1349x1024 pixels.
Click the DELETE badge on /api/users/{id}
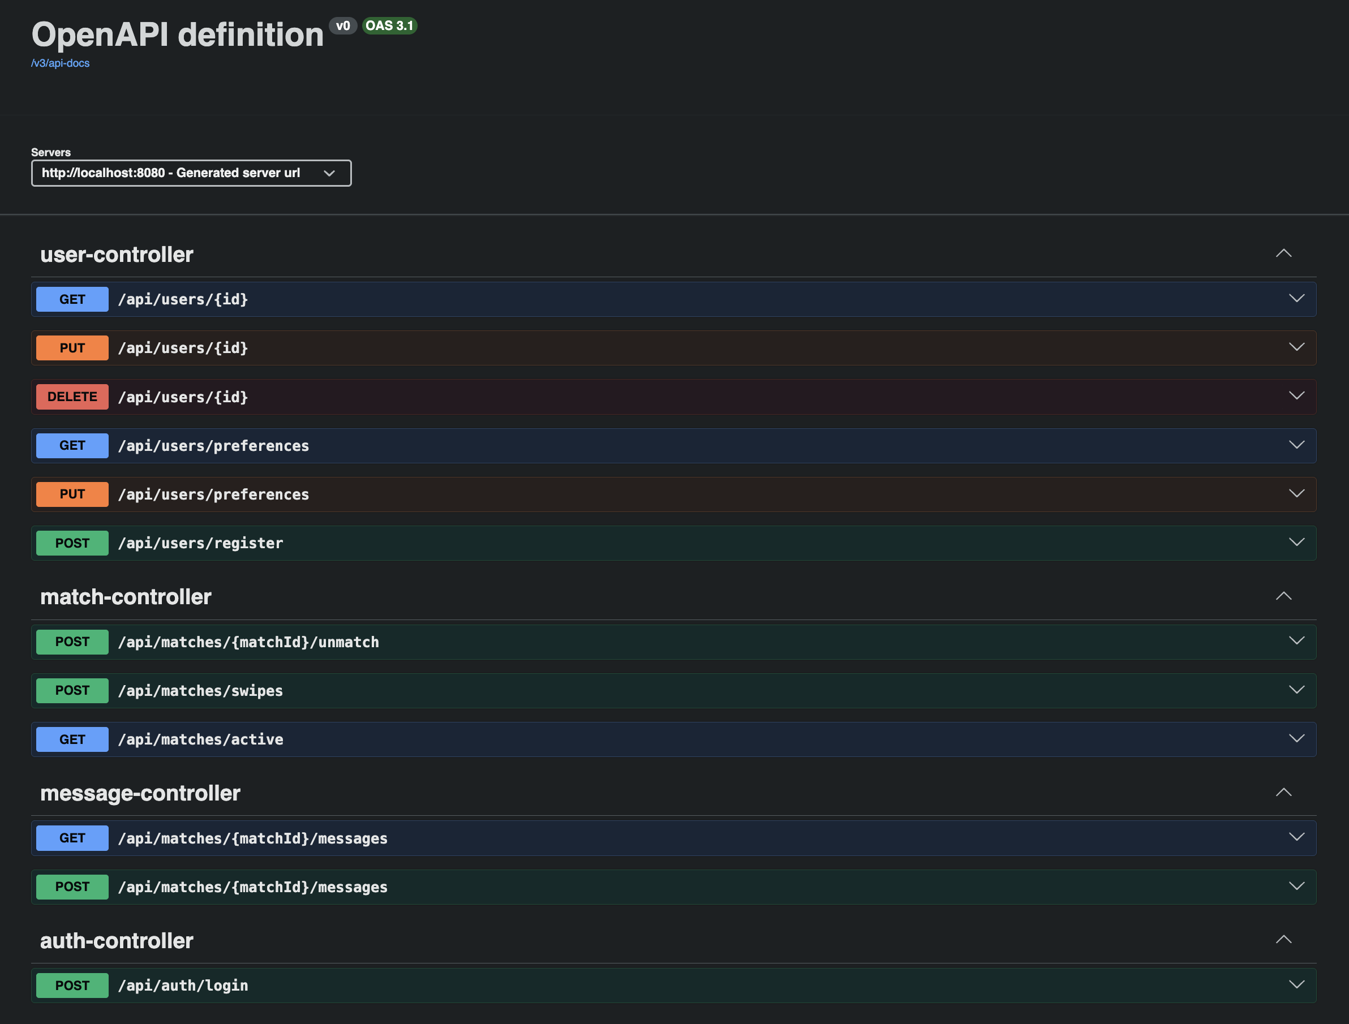click(72, 397)
